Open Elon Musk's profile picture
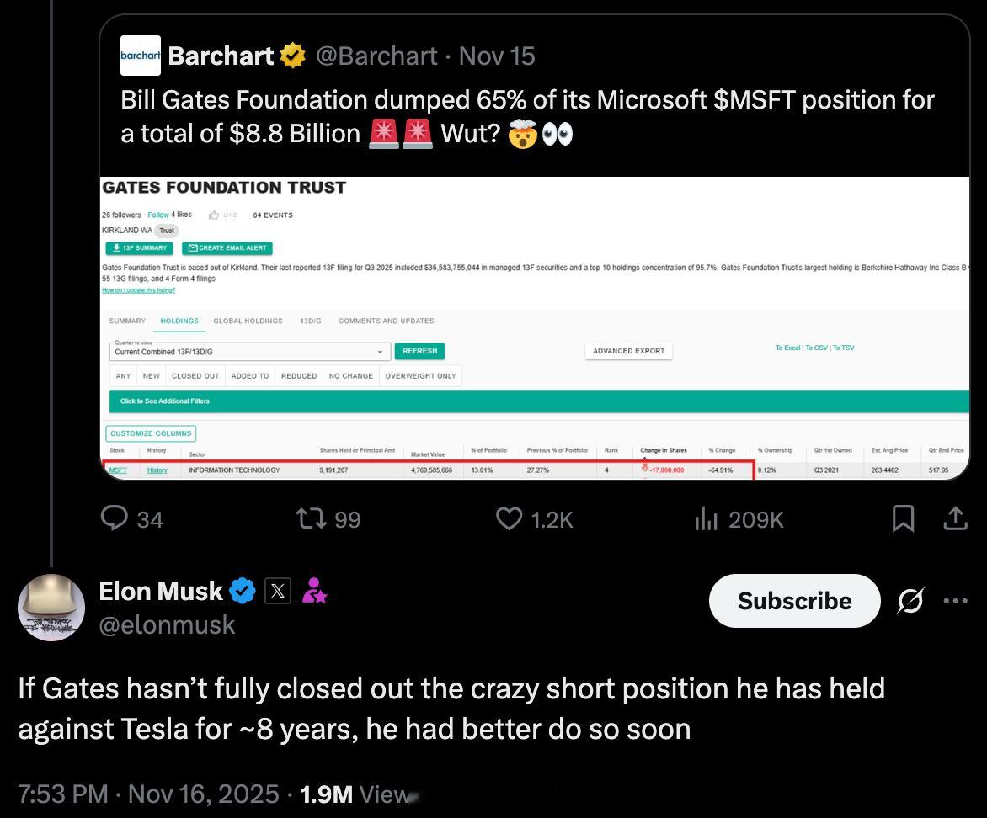 51,608
